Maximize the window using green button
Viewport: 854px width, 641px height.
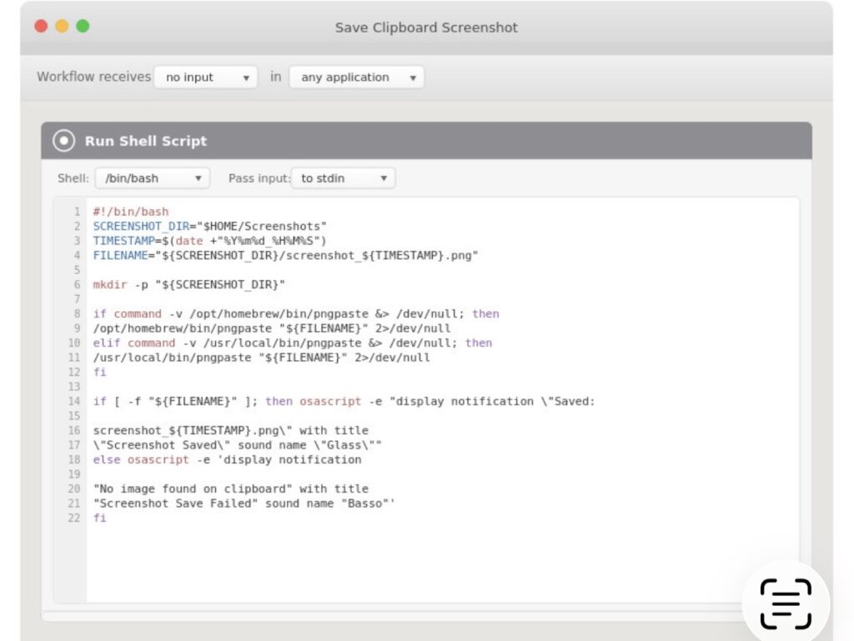[83, 27]
